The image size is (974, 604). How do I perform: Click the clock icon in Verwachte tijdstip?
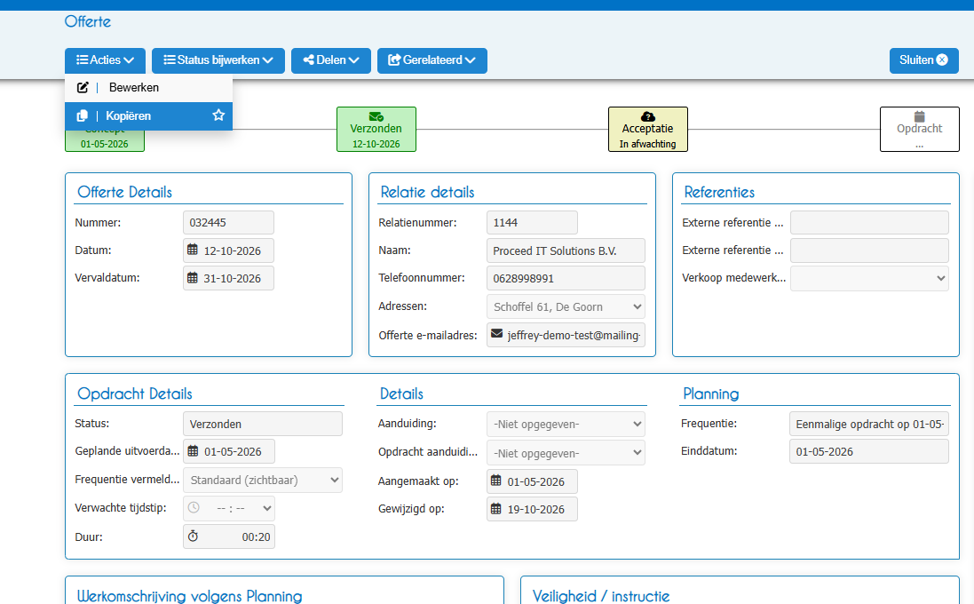[x=194, y=508]
